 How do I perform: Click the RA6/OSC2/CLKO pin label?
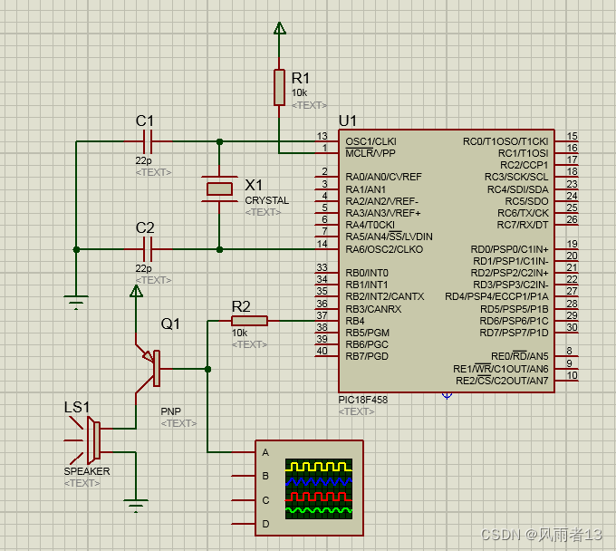(384, 249)
